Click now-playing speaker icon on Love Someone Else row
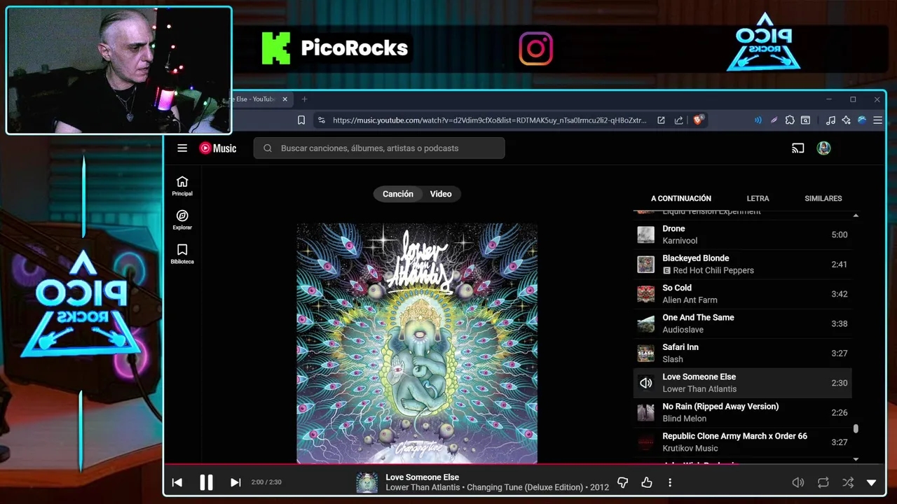The width and height of the screenshot is (897, 504). pyautogui.click(x=645, y=383)
